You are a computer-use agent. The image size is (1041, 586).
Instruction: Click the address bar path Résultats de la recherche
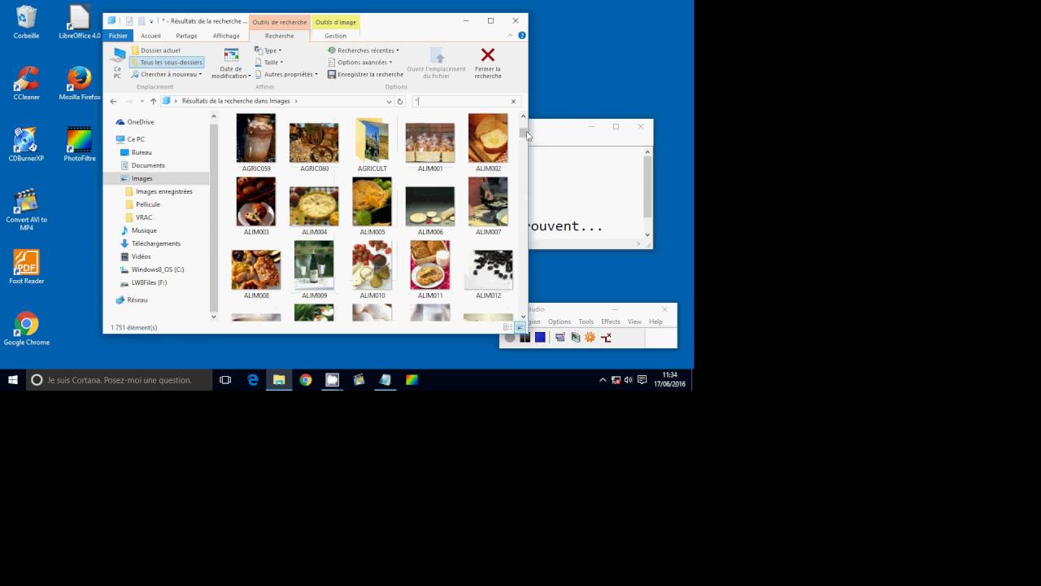tap(236, 101)
